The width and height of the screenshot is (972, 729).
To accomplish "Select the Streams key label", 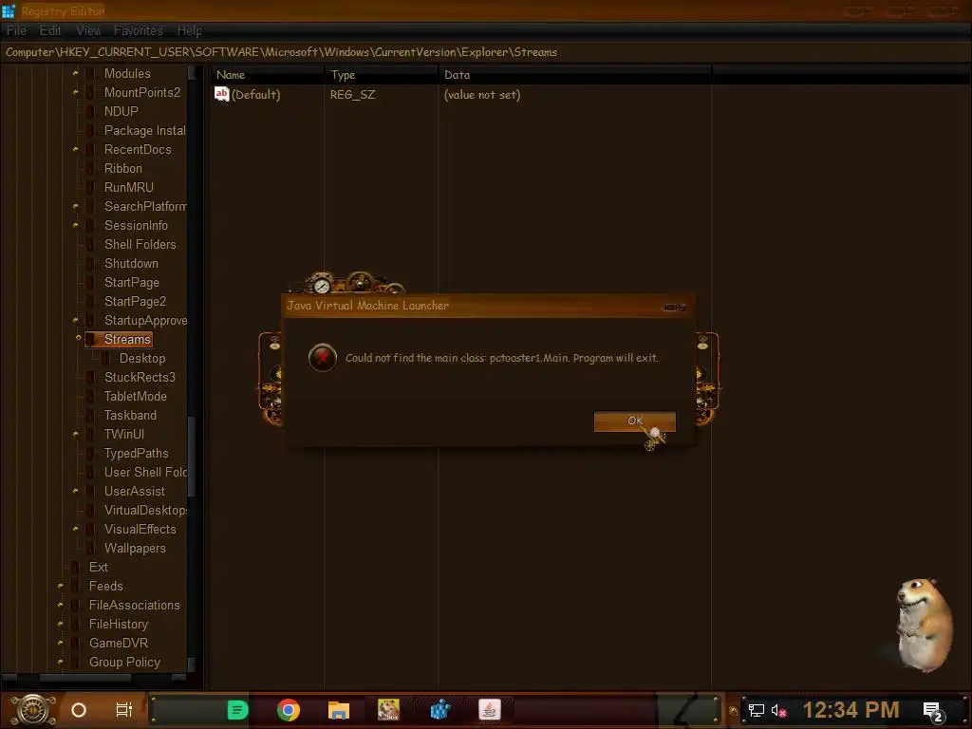I will pyautogui.click(x=127, y=339).
